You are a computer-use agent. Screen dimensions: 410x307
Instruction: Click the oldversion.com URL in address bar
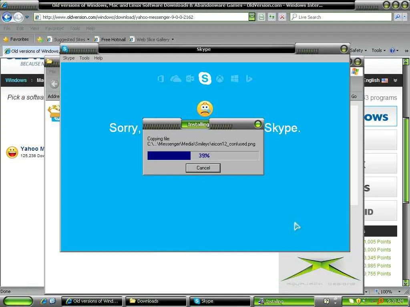click(x=118, y=17)
